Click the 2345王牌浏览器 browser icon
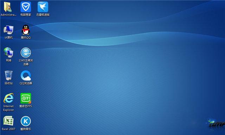 tap(26, 53)
